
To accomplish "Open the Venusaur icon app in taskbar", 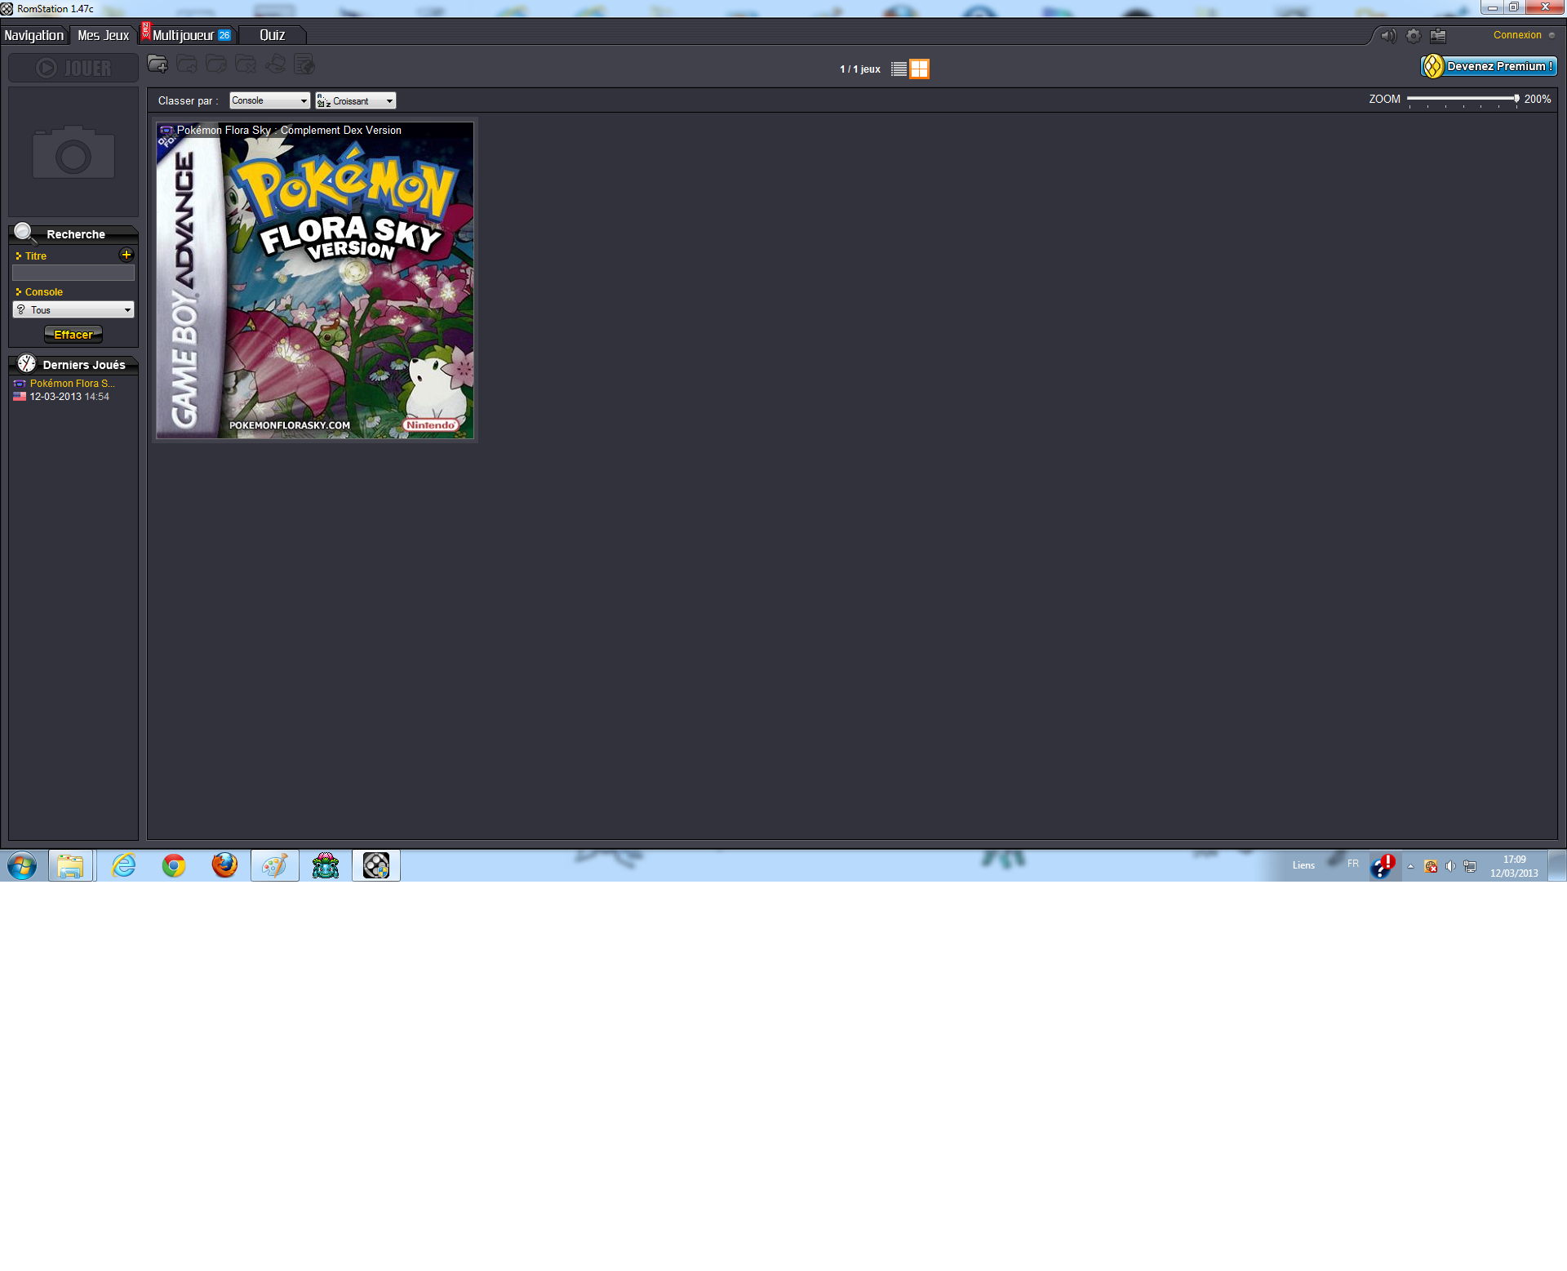I will coord(326,865).
